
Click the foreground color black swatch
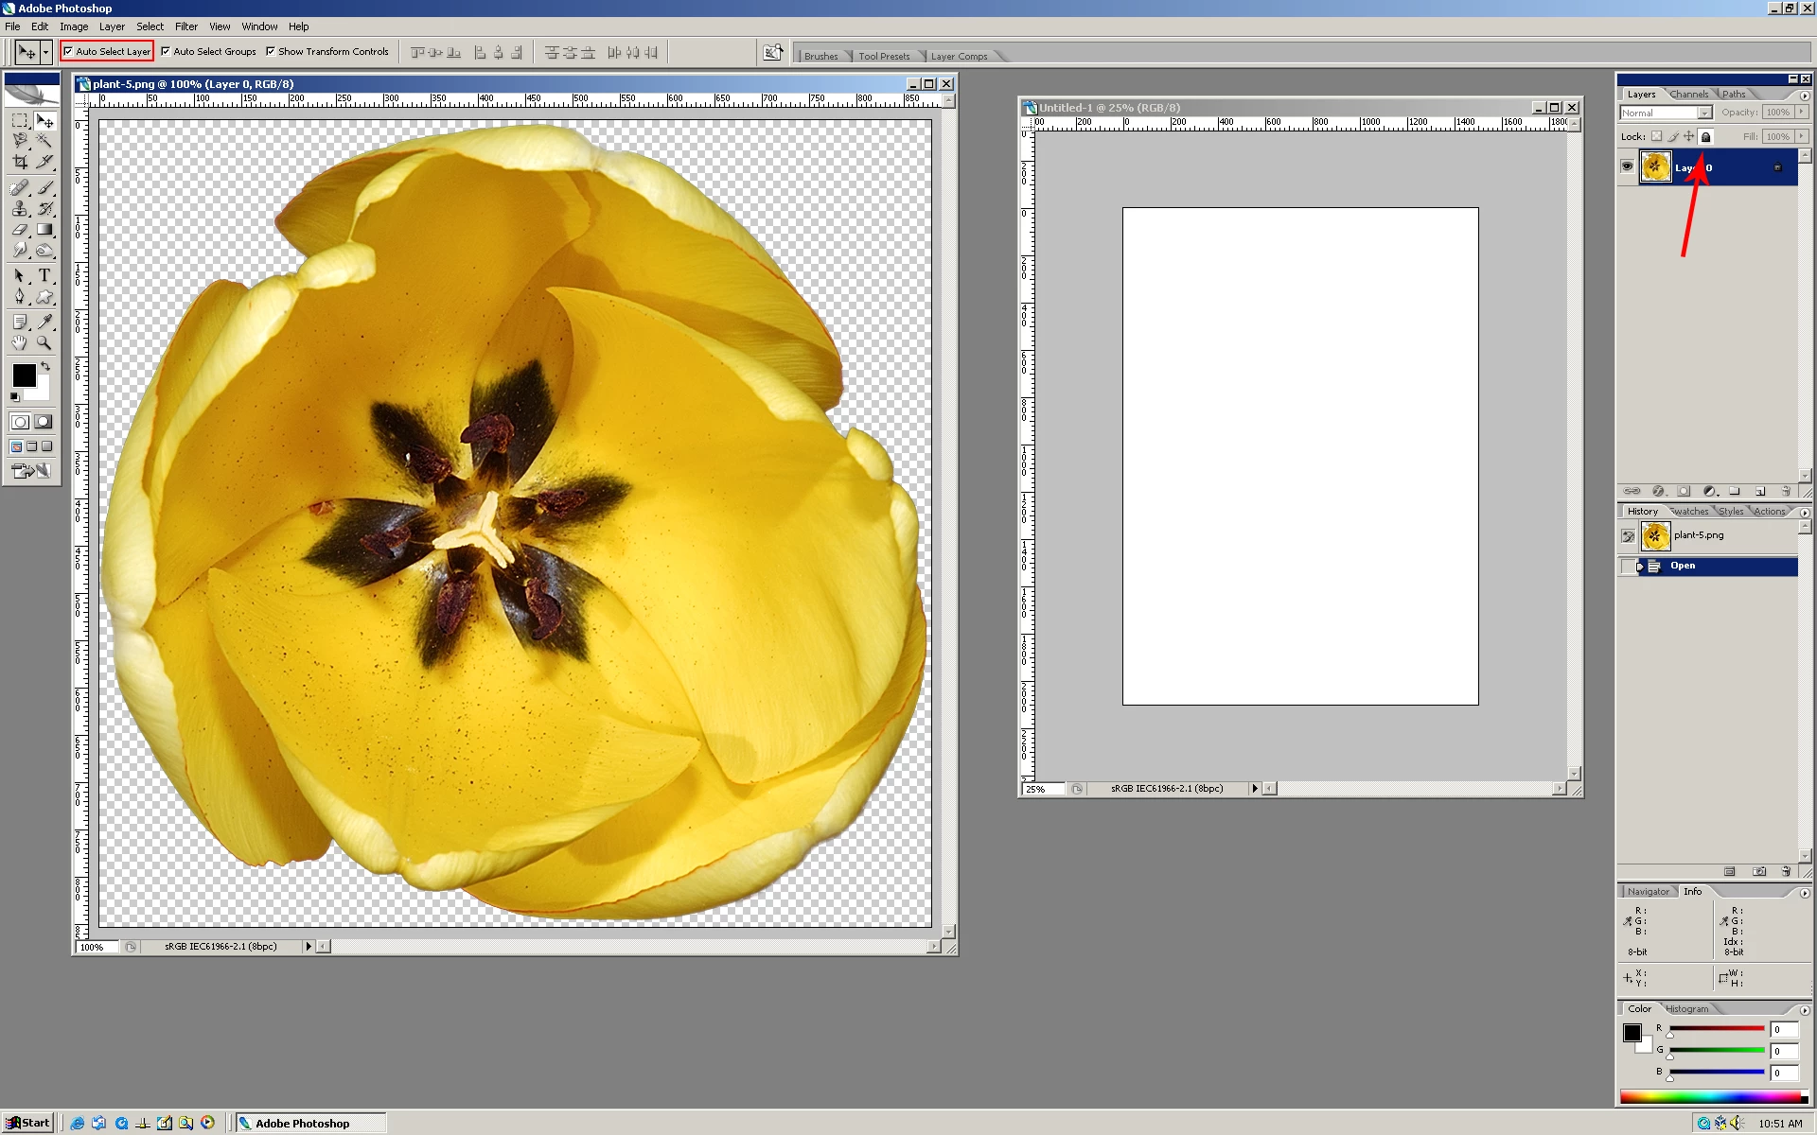point(23,375)
